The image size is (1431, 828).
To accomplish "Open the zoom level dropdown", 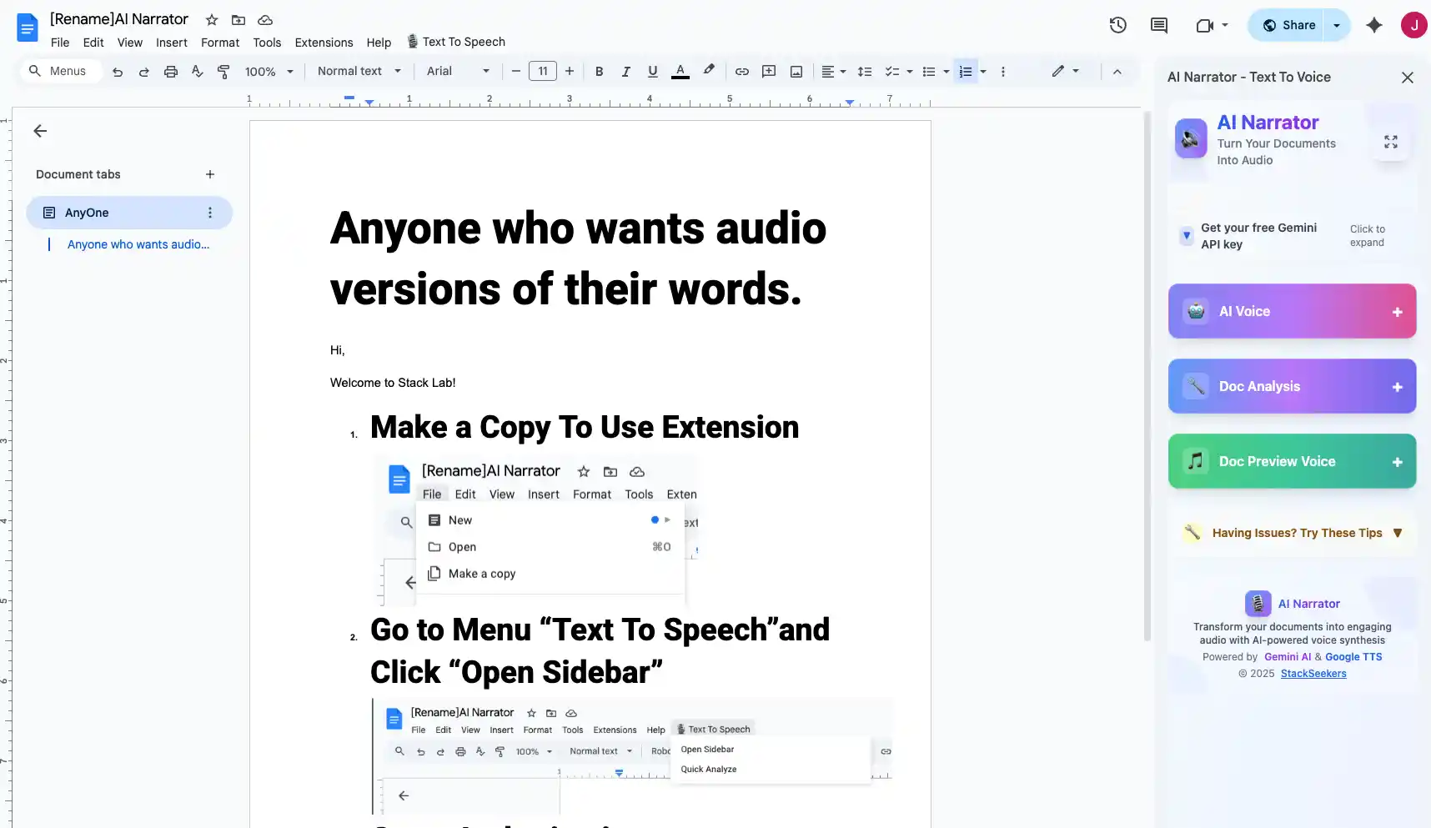I will [269, 72].
